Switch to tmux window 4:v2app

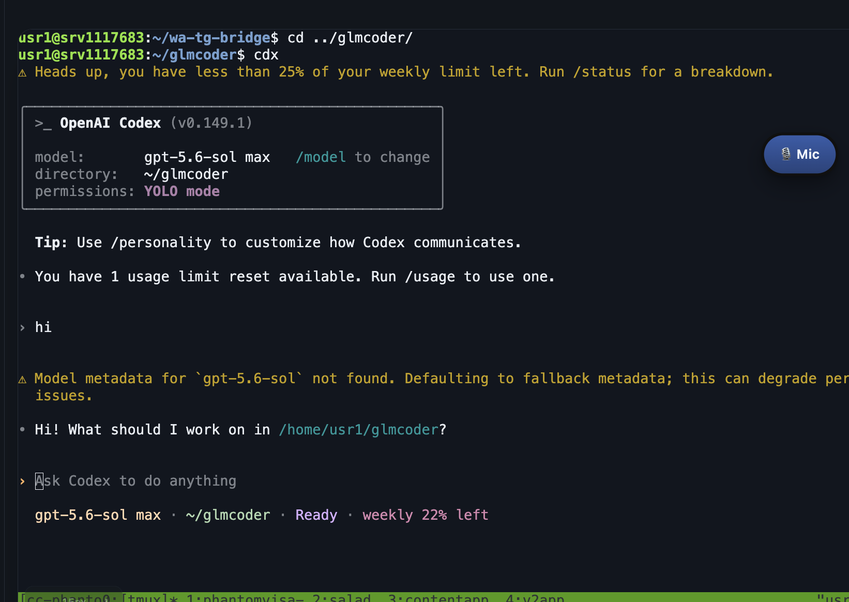point(535,598)
